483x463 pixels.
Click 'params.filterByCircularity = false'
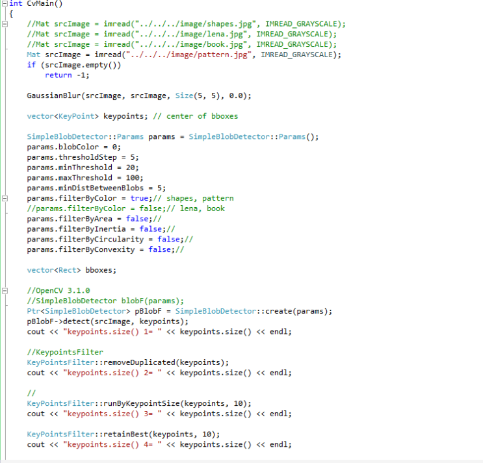[103, 239]
